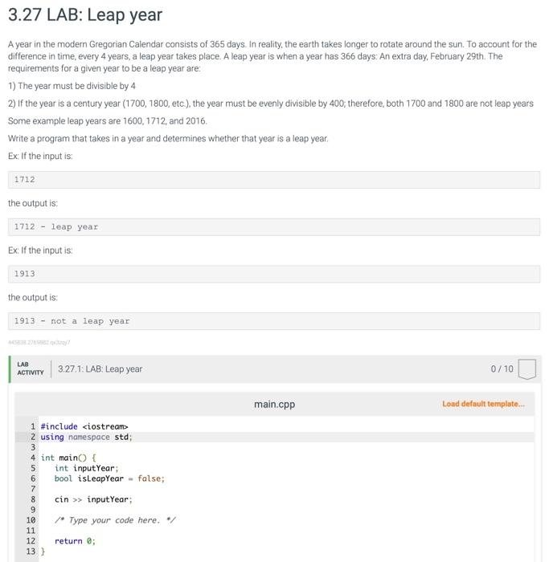This screenshot has width=549, height=562.
Task: Click the 0 / 10 score text
Action: 502,369
